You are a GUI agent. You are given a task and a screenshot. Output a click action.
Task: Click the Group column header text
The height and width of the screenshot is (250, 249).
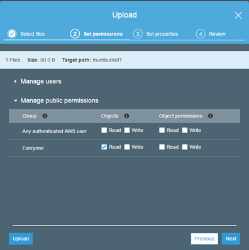click(30, 116)
